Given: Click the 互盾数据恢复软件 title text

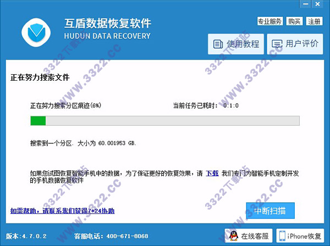Looking at the screenshot, I should click(108, 23).
